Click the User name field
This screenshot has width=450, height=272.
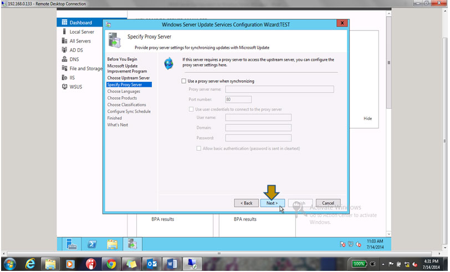[x=258, y=117]
